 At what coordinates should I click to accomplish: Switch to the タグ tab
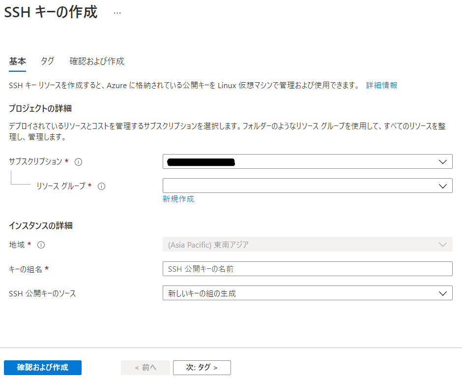(x=48, y=62)
